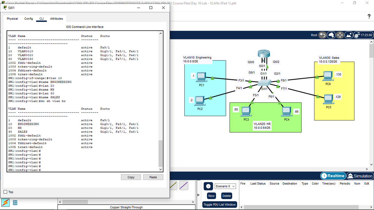Choose the olive-colored cable connection type
The height and width of the screenshot is (210, 374).
[174, 185]
